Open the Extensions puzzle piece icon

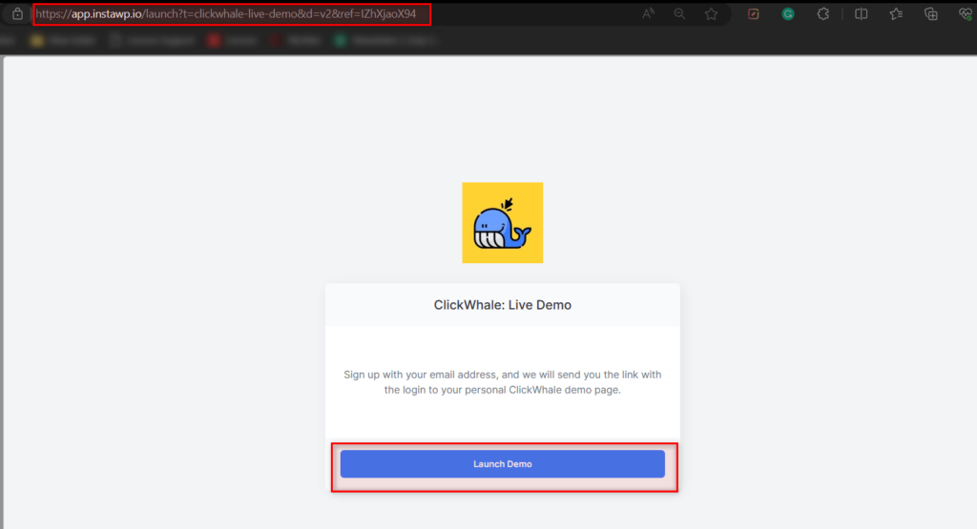point(823,13)
